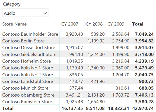The height and width of the screenshot is (112, 156).
Task: Click CY 2008 column total 8,511.08
Action: (x=95, y=108)
